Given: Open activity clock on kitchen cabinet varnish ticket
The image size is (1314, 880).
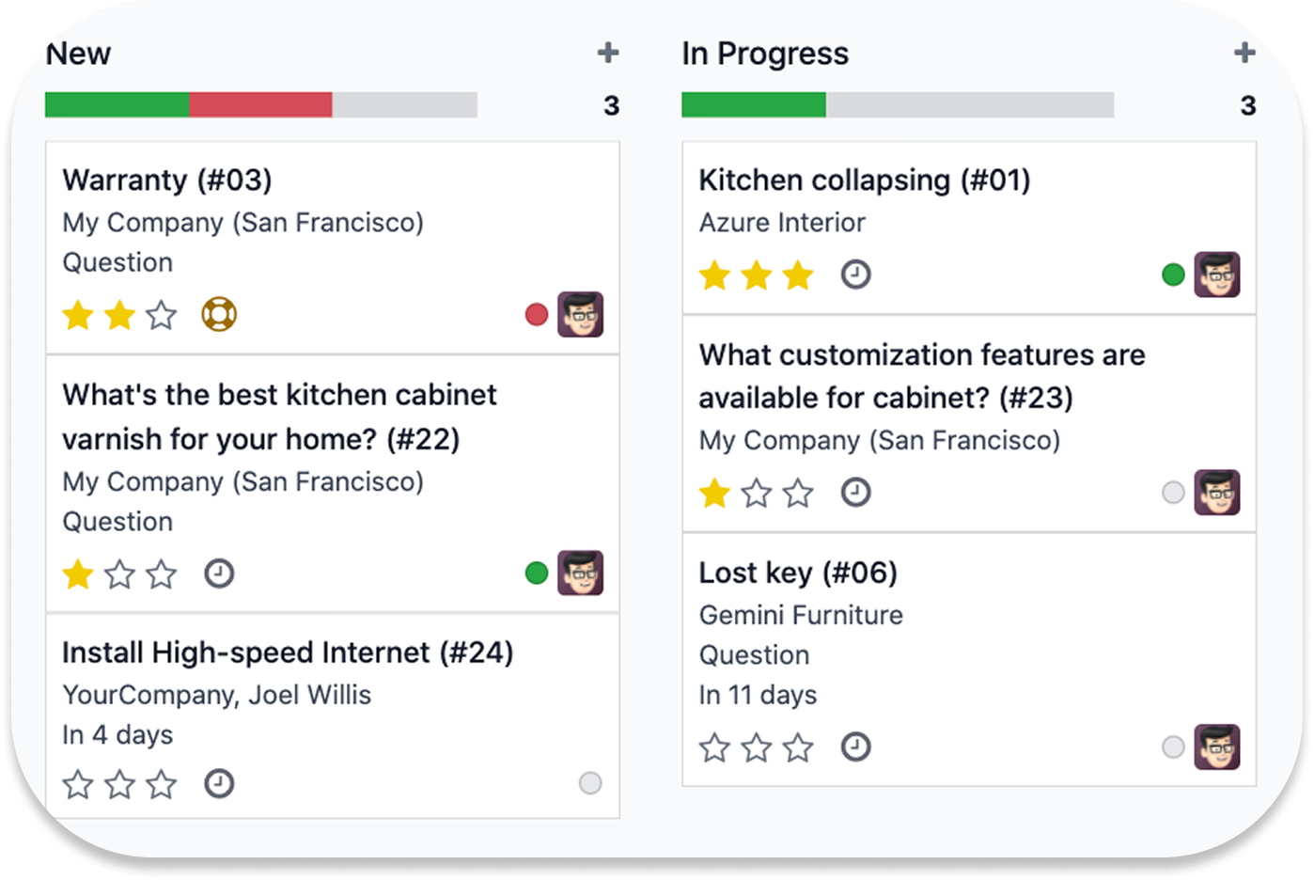Looking at the screenshot, I should [x=219, y=574].
